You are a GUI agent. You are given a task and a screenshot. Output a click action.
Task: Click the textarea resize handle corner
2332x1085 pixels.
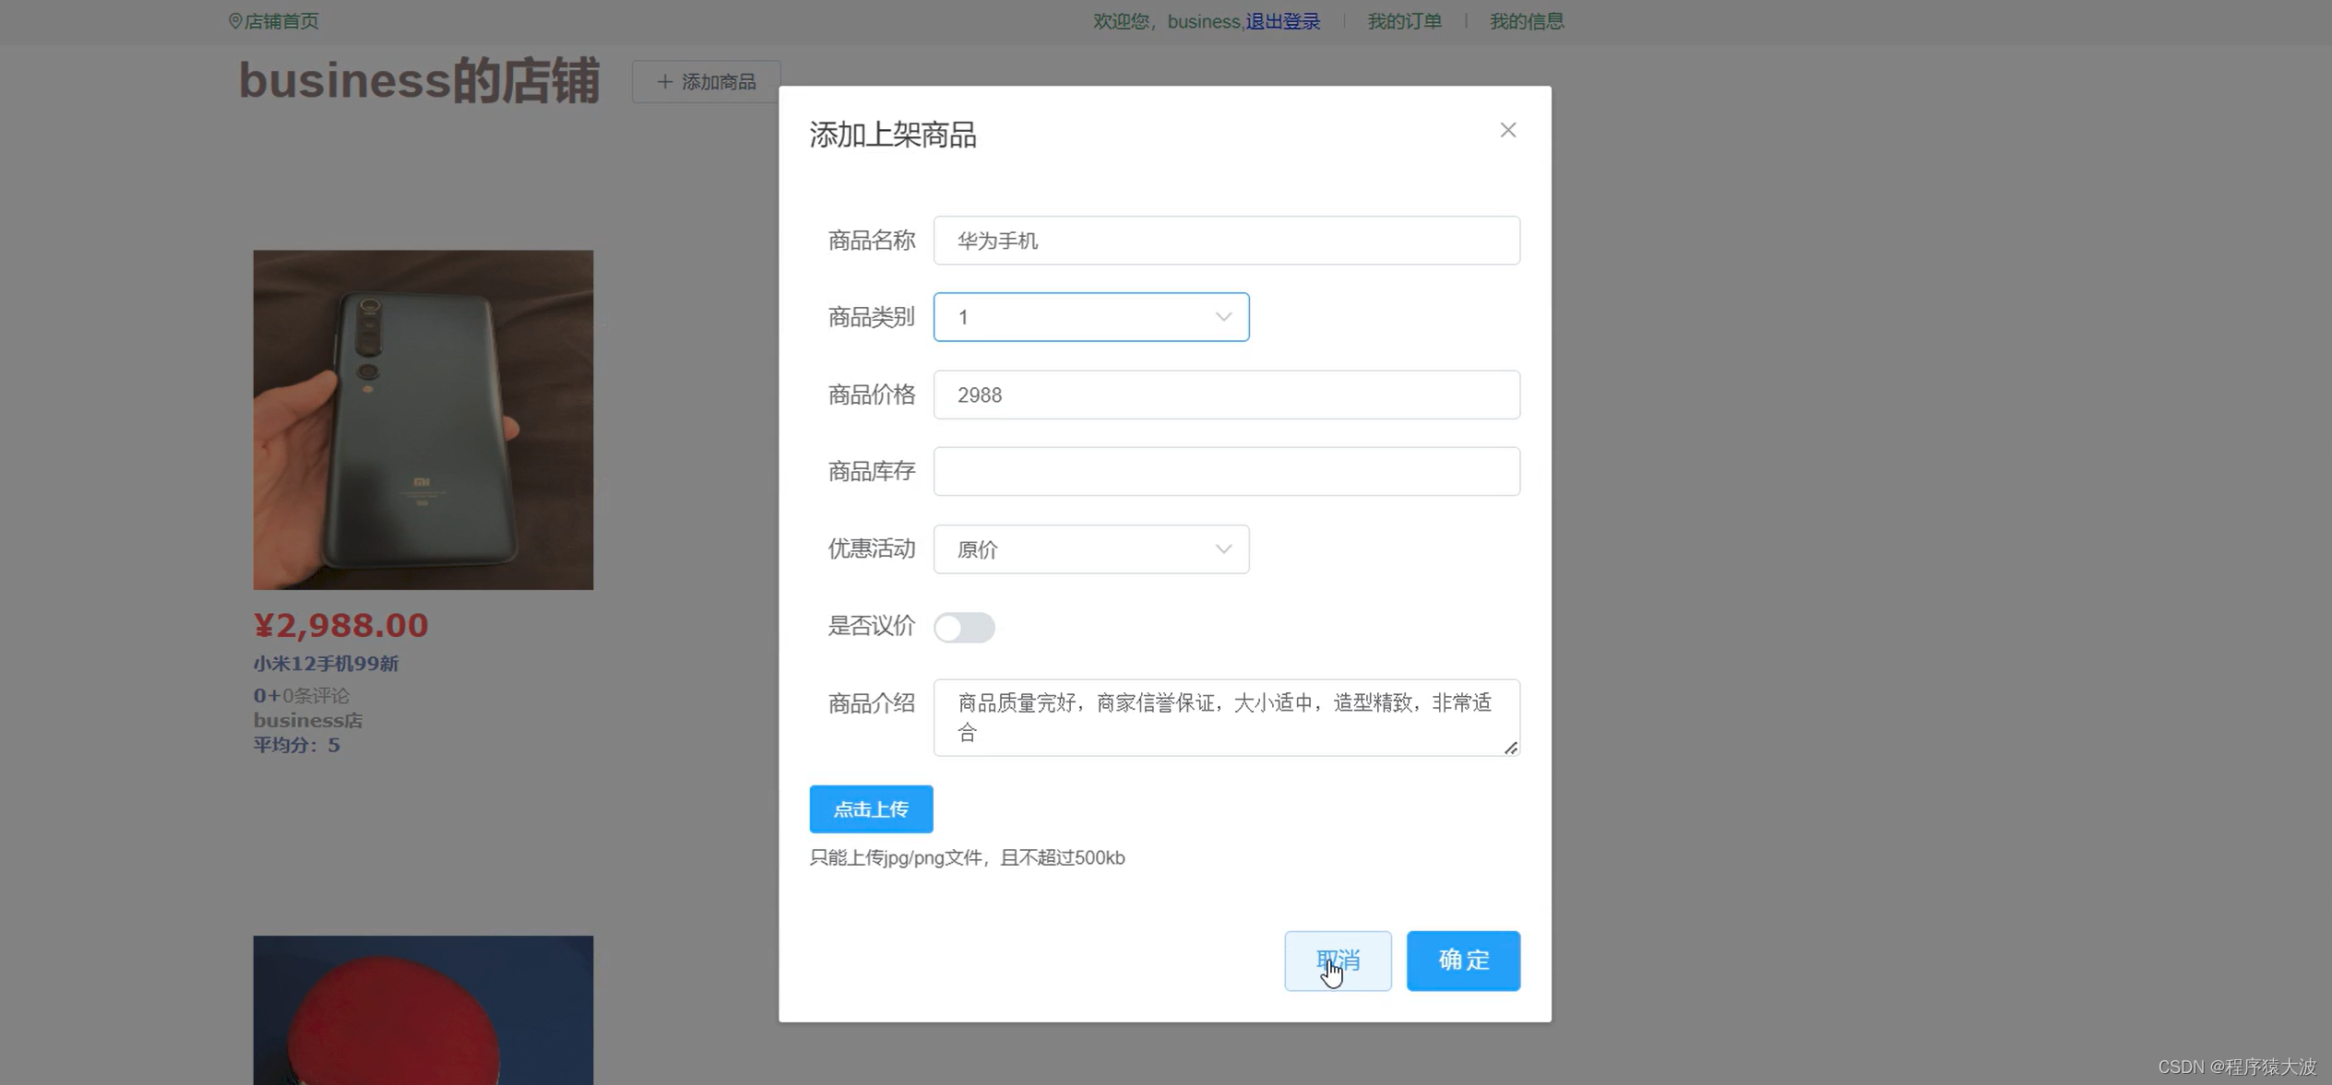[x=1510, y=749]
